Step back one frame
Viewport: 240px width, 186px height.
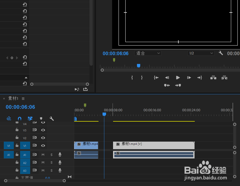click(167, 77)
